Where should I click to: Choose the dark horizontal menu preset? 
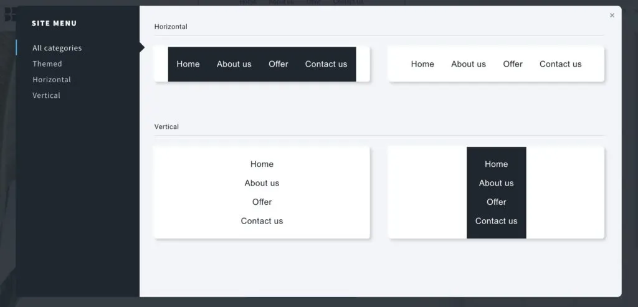262,64
